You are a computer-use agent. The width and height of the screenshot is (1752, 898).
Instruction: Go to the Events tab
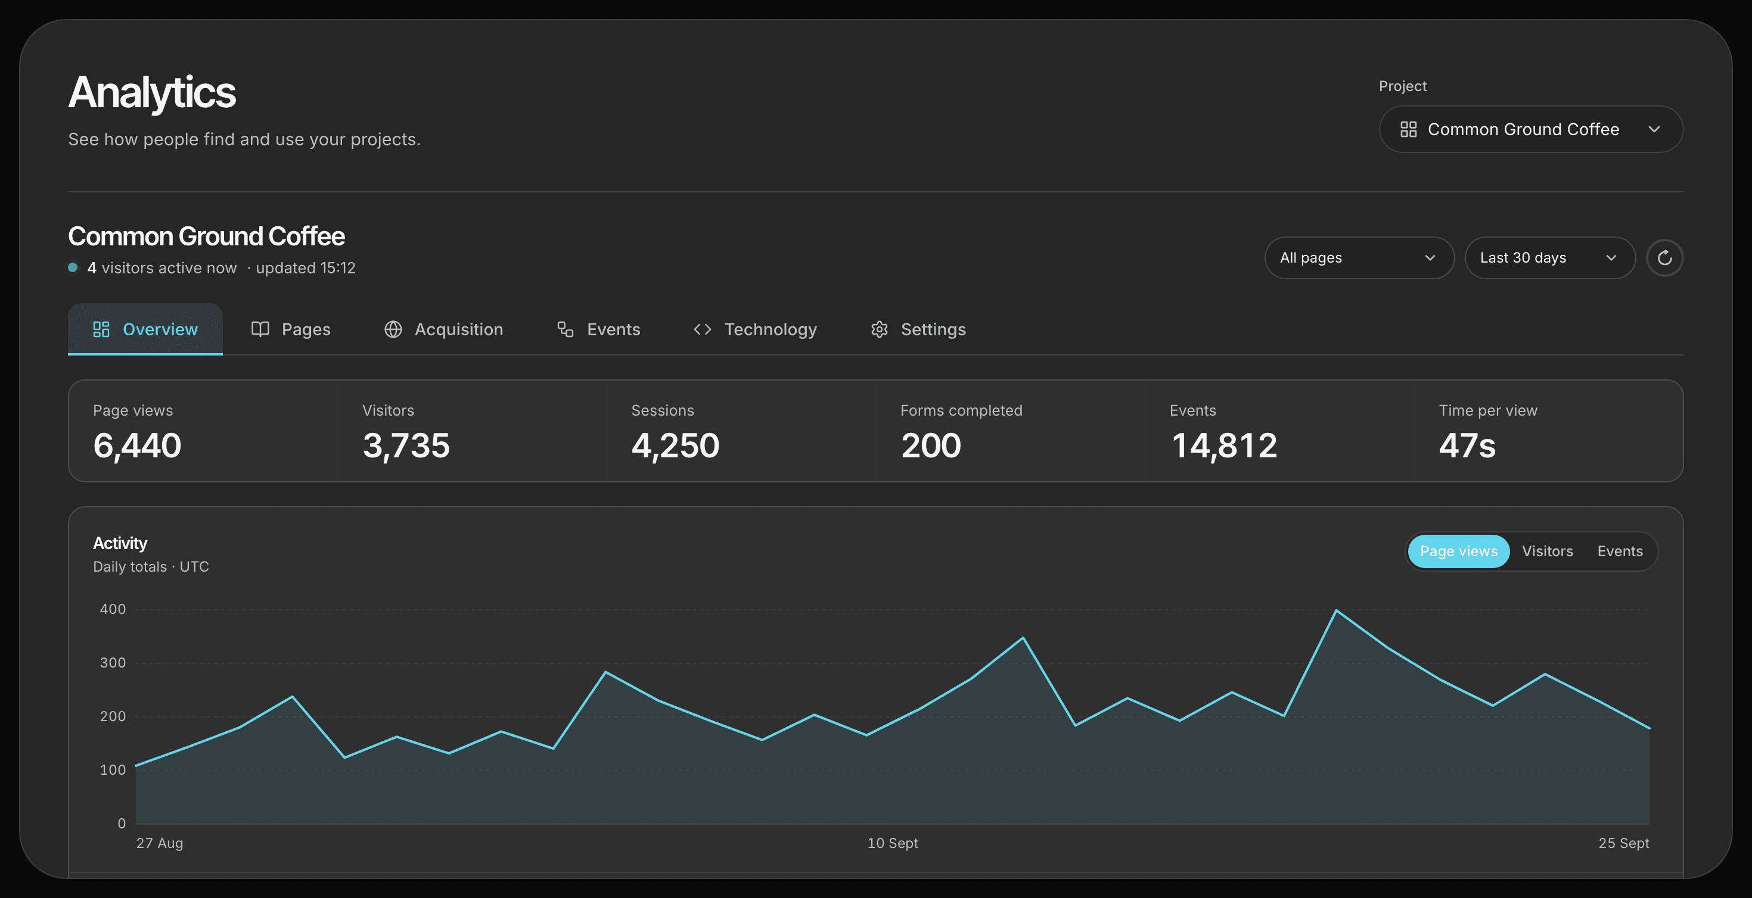[x=598, y=330]
